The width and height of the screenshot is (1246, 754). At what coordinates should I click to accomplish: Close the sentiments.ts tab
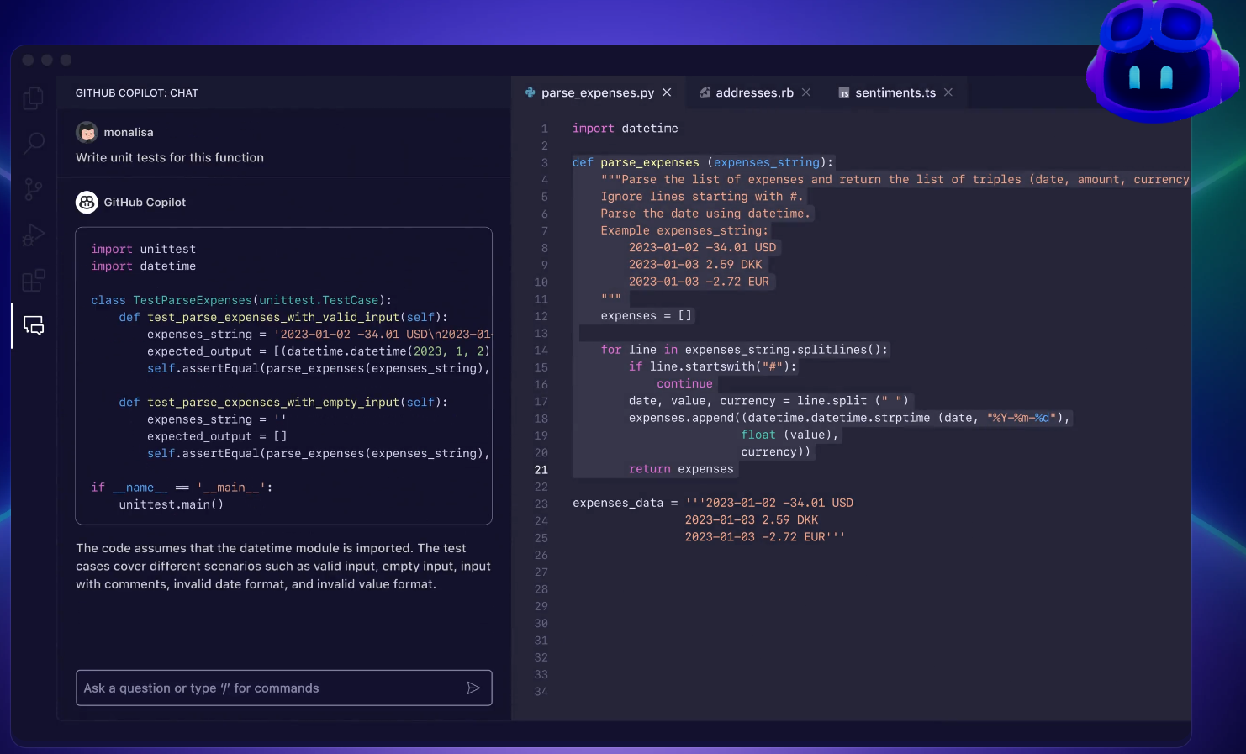pyautogui.click(x=948, y=92)
